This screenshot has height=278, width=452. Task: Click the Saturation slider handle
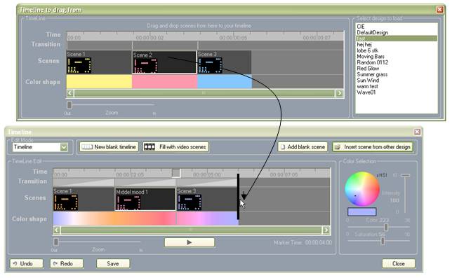click(x=383, y=241)
